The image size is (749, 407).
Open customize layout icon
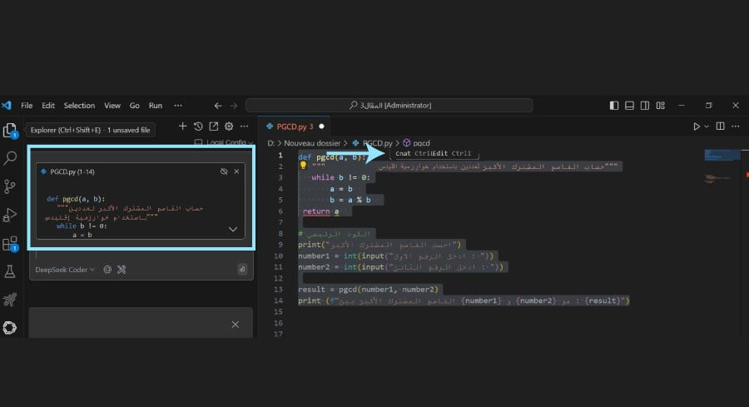tap(661, 106)
